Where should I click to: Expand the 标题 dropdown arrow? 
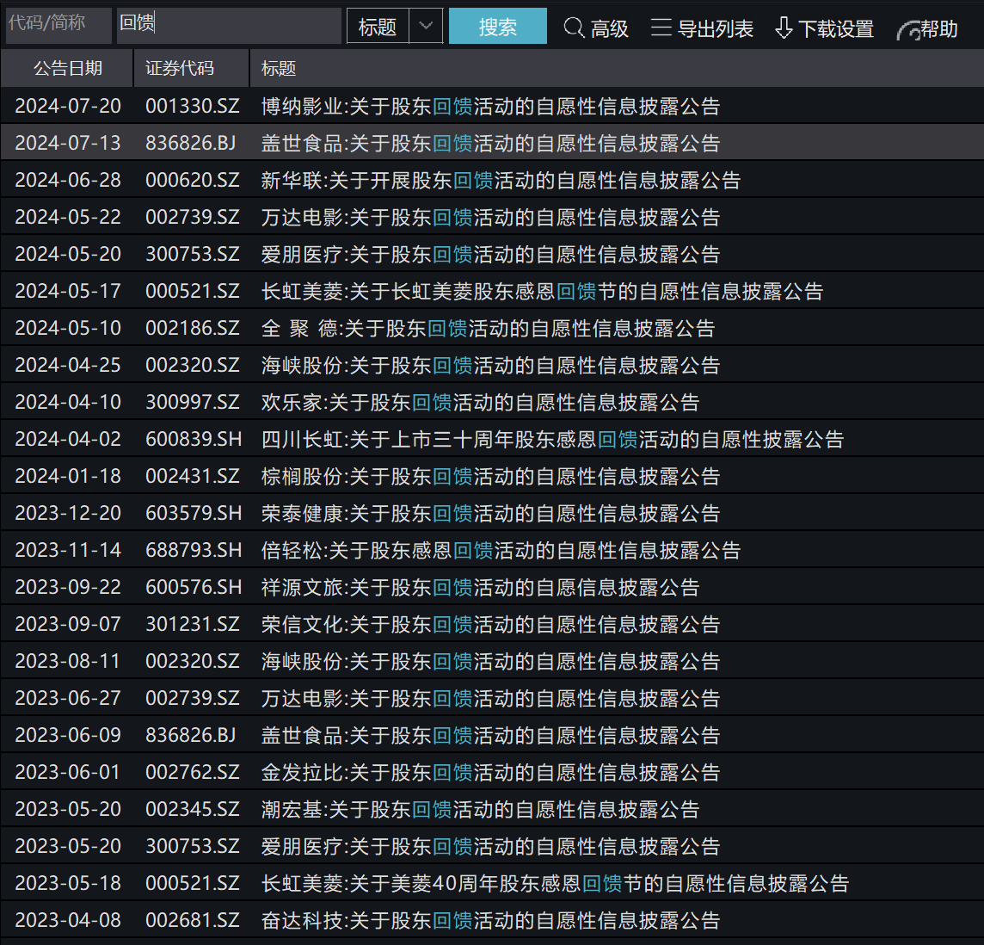[x=426, y=27]
